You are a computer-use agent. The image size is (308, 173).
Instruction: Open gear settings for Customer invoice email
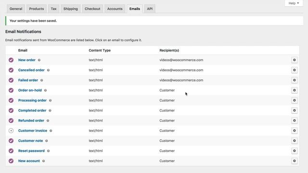click(x=294, y=131)
